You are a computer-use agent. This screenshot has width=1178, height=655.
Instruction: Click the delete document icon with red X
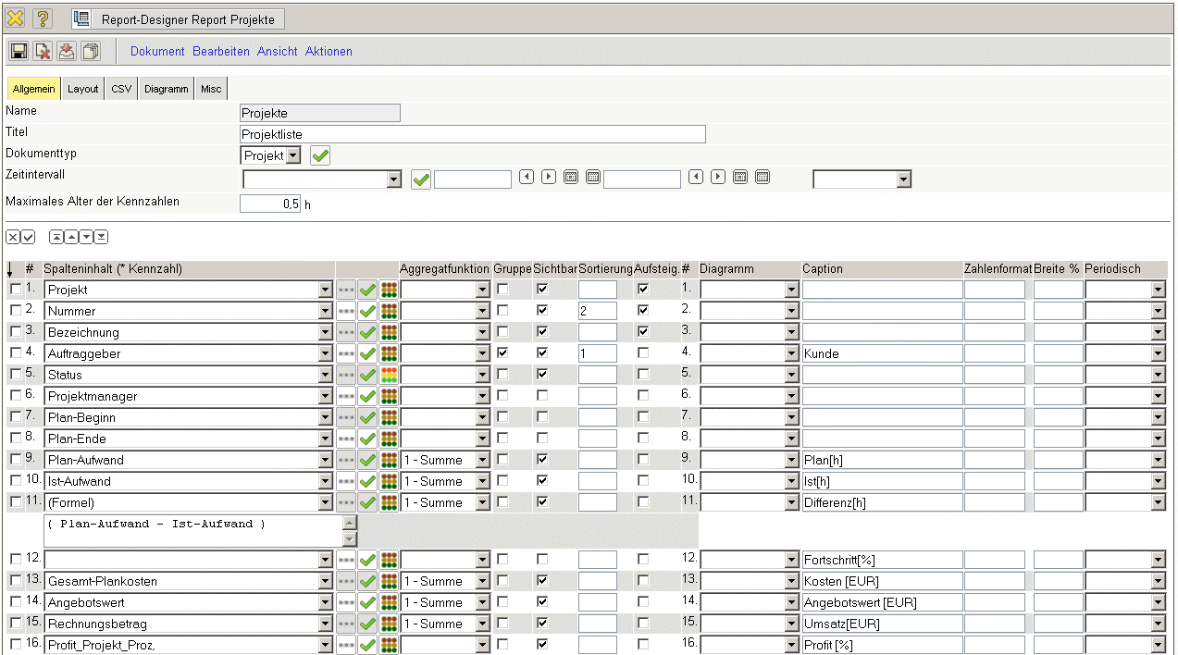[x=43, y=52]
